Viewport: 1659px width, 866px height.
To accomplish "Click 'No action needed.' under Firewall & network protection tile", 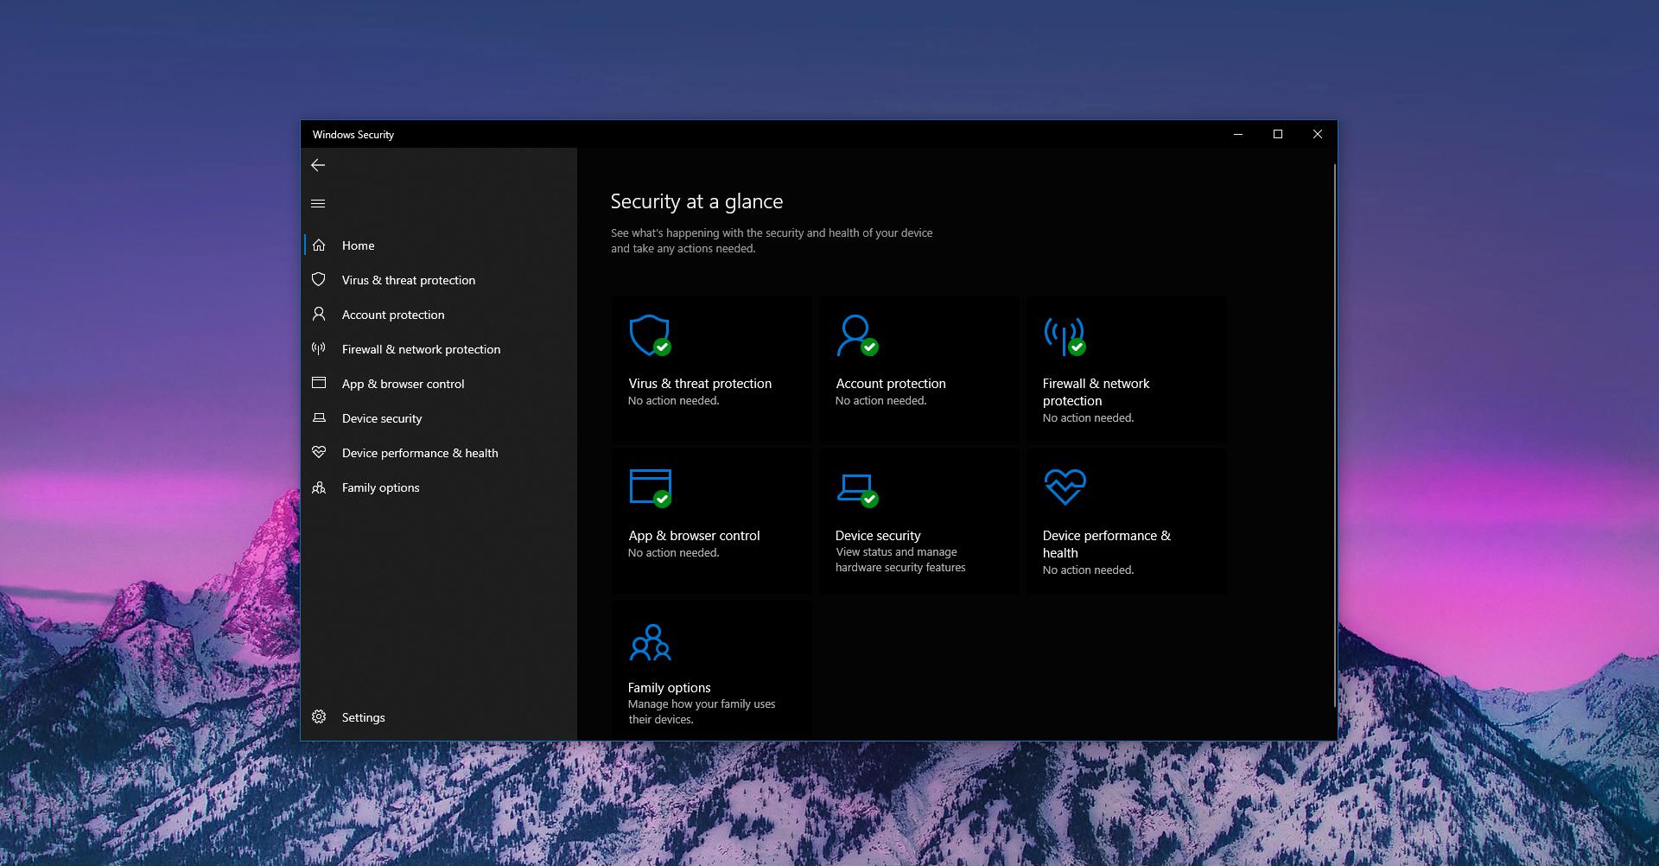I will (x=1088, y=418).
